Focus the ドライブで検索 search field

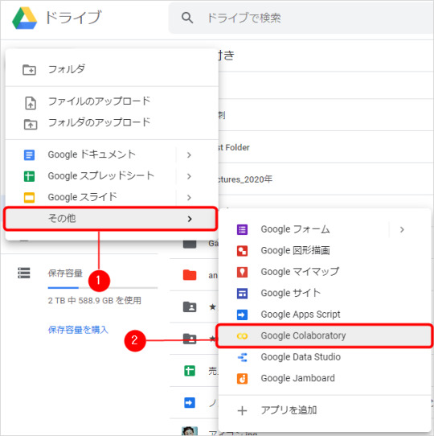[301, 18]
